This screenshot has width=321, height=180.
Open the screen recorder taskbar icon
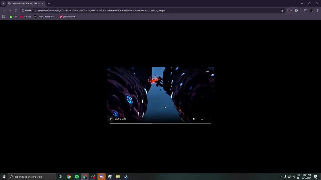[x=93, y=177]
